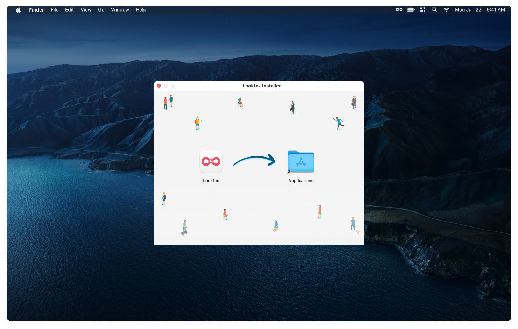Select the Lookfox app icon
This screenshot has height=329, width=518.
[211, 161]
